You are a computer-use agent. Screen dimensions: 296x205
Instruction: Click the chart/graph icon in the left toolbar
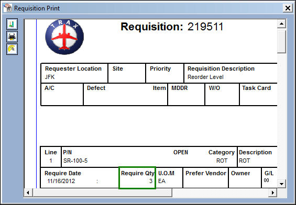click(12, 24)
